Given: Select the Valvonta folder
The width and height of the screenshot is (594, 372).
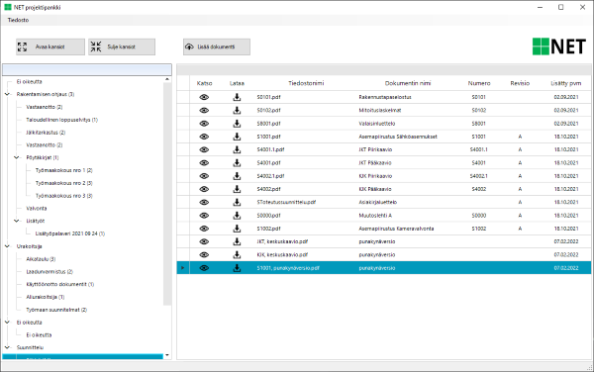Looking at the screenshot, I should 37,209.
